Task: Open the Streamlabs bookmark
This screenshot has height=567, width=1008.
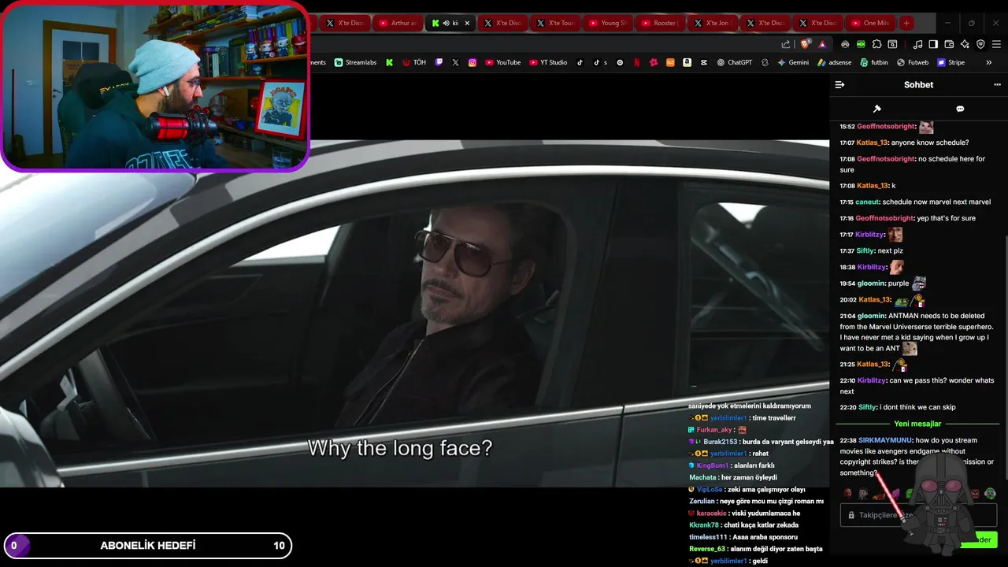Action: click(x=355, y=62)
